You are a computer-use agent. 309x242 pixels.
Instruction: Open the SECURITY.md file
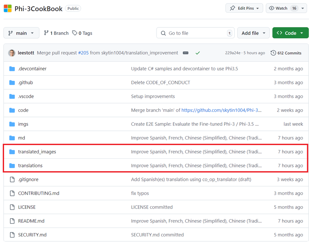pyautogui.click(x=32, y=235)
